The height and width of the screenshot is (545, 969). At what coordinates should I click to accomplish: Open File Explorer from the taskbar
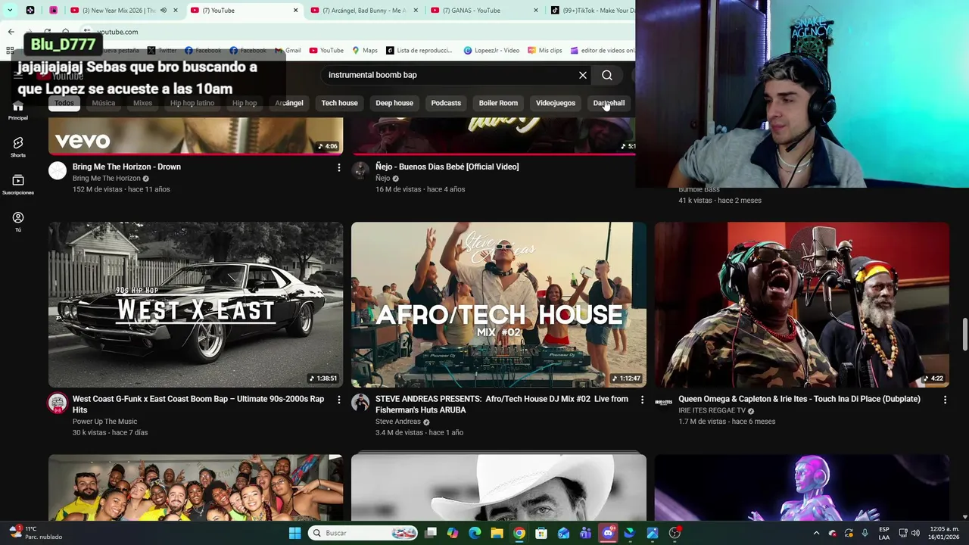pyautogui.click(x=497, y=533)
